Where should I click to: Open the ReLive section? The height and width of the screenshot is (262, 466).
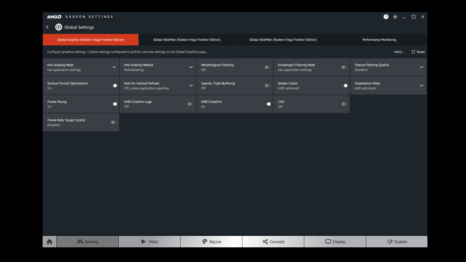point(211,242)
